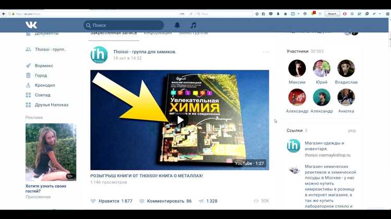Click the rocket icon next to Вормикс
The height and width of the screenshot is (219, 391).
29,66
